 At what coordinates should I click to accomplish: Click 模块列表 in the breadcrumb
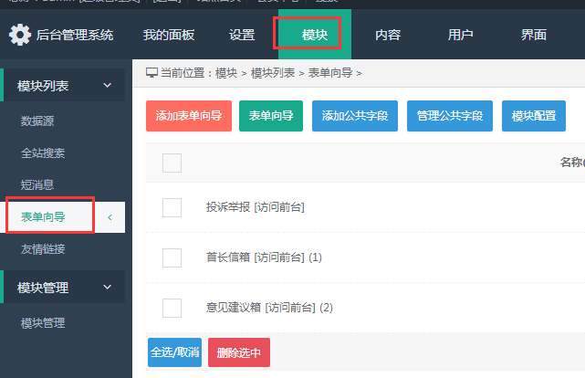tap(273, 73)
